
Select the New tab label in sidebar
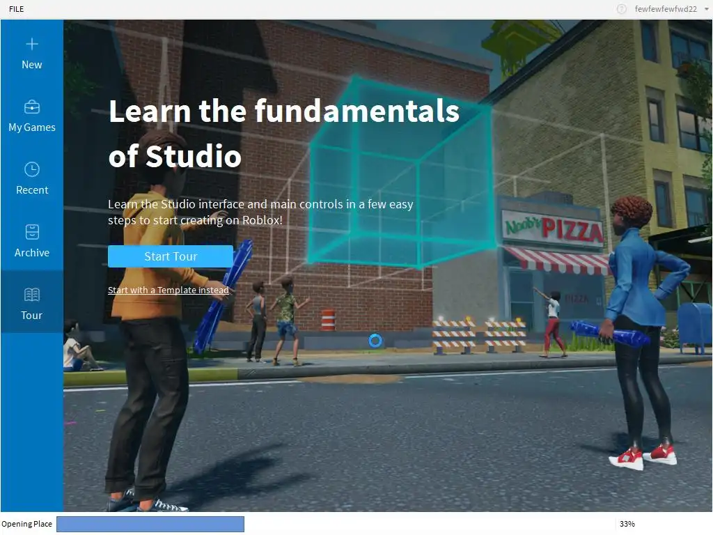[x=32, y=65]
